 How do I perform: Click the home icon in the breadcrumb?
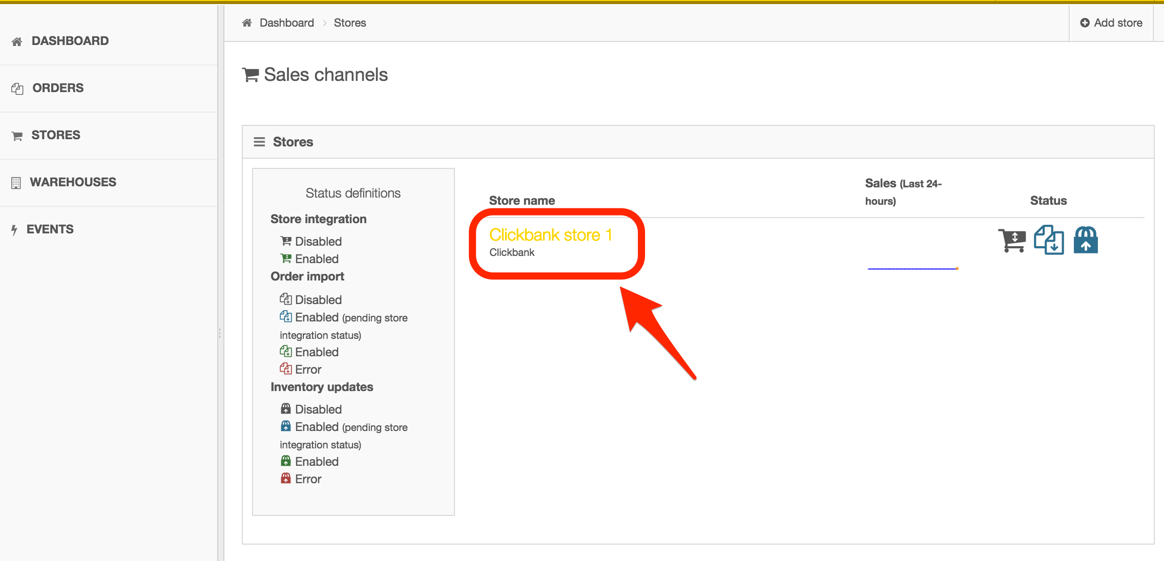click(247, 23)
